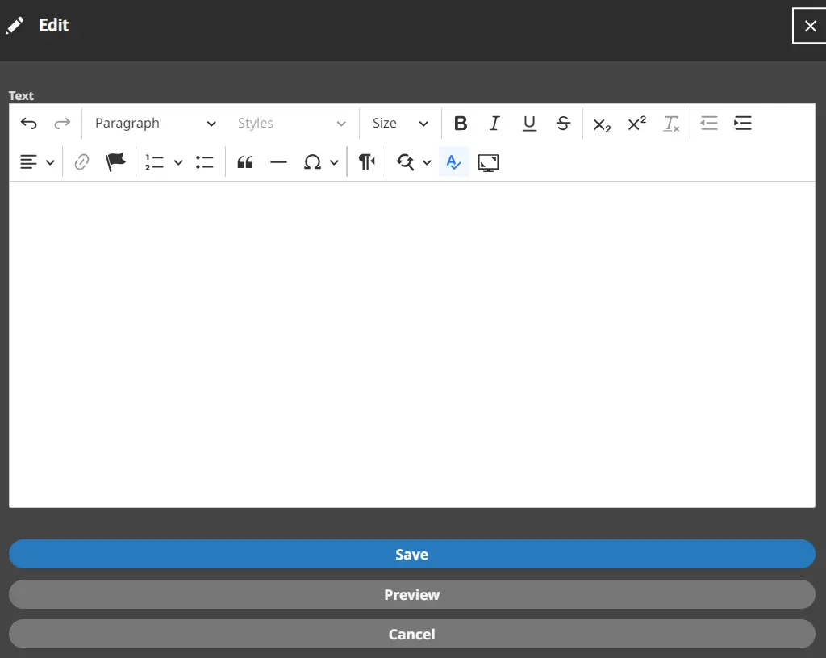826x658 pixels.
Task: Click the blue Save button
Action: tap(411, 555)
